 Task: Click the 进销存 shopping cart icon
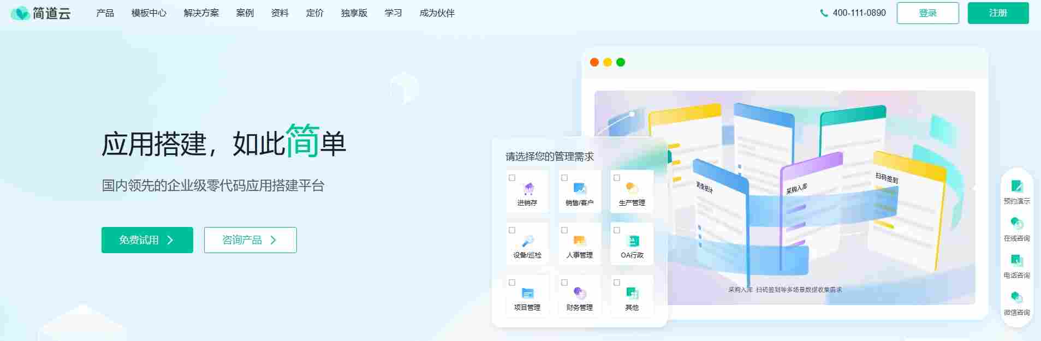(x=528, y=189)
